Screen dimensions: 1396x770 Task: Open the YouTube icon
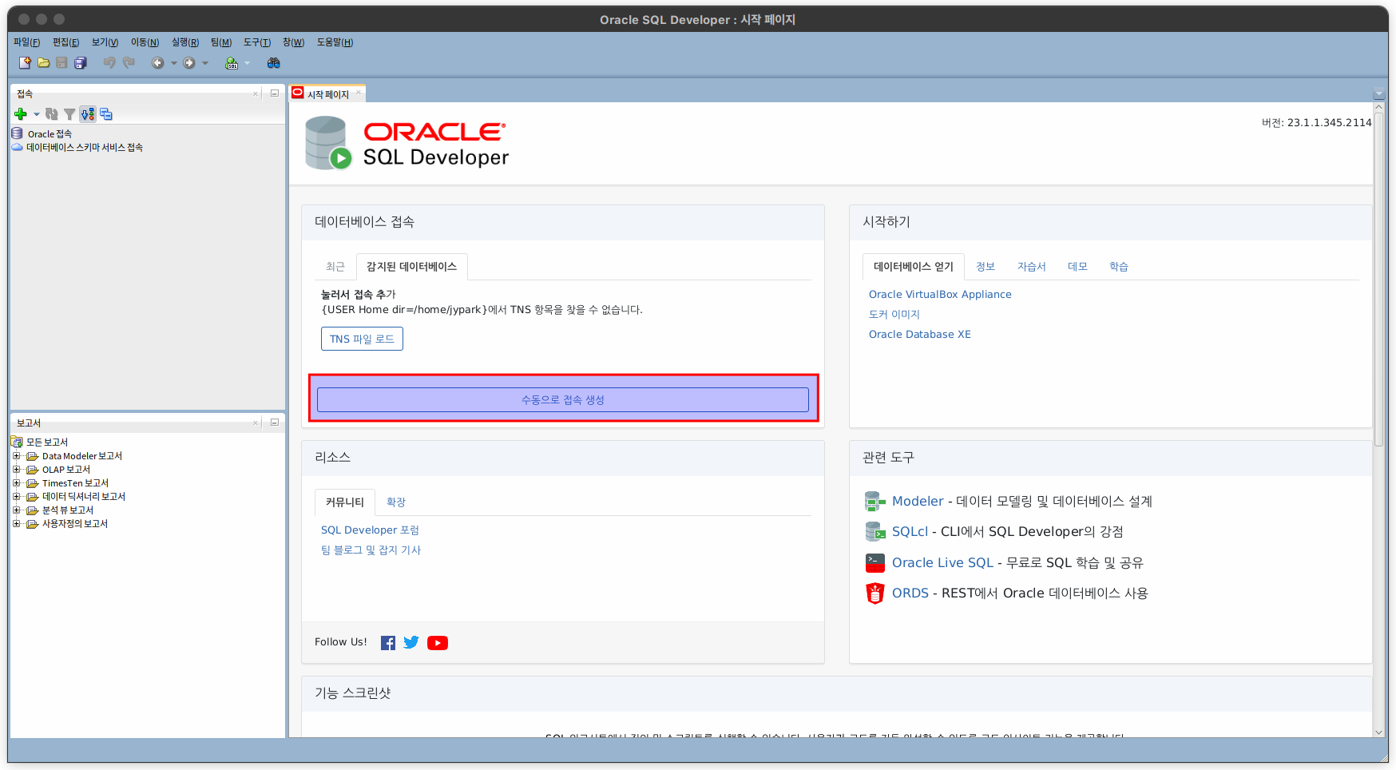coord(438,643)
